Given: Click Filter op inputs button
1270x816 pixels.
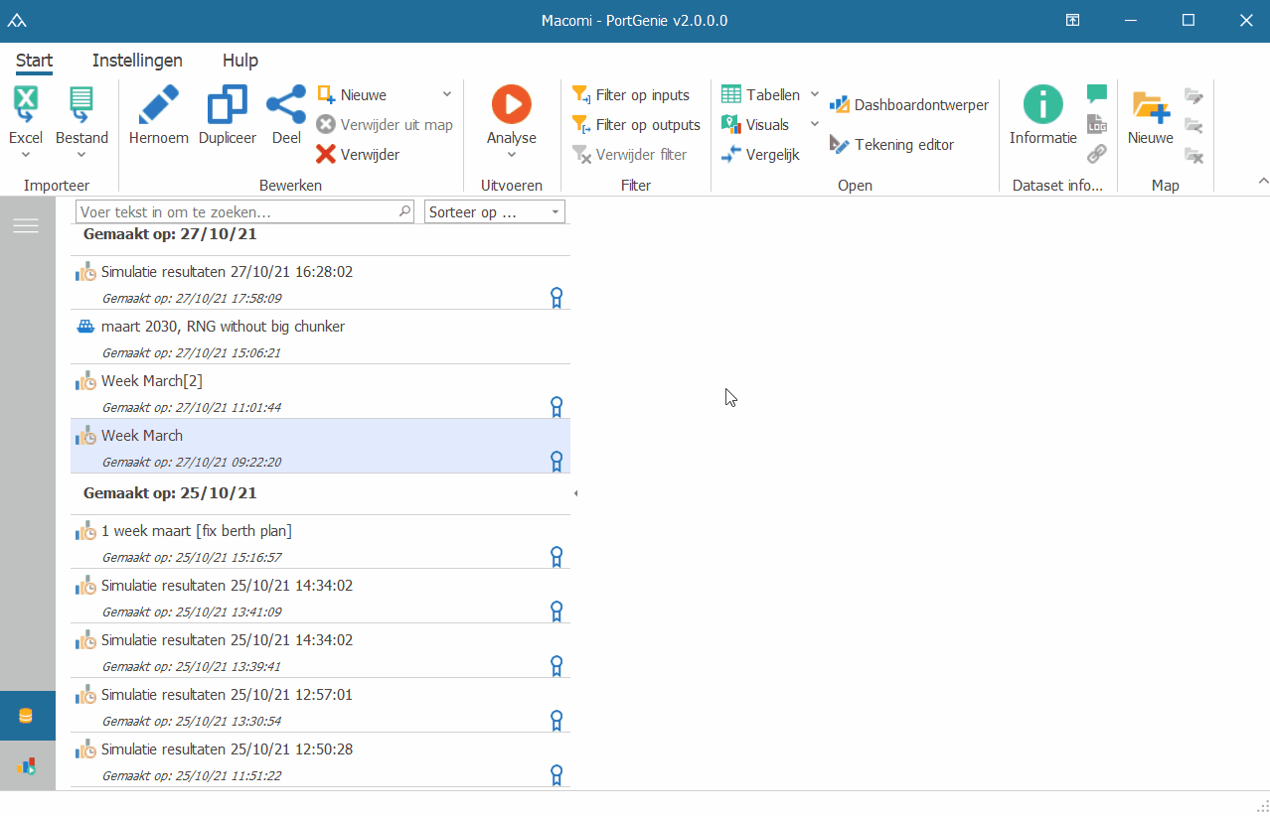Looking at the screenshot, I should (x=632, y=95).
